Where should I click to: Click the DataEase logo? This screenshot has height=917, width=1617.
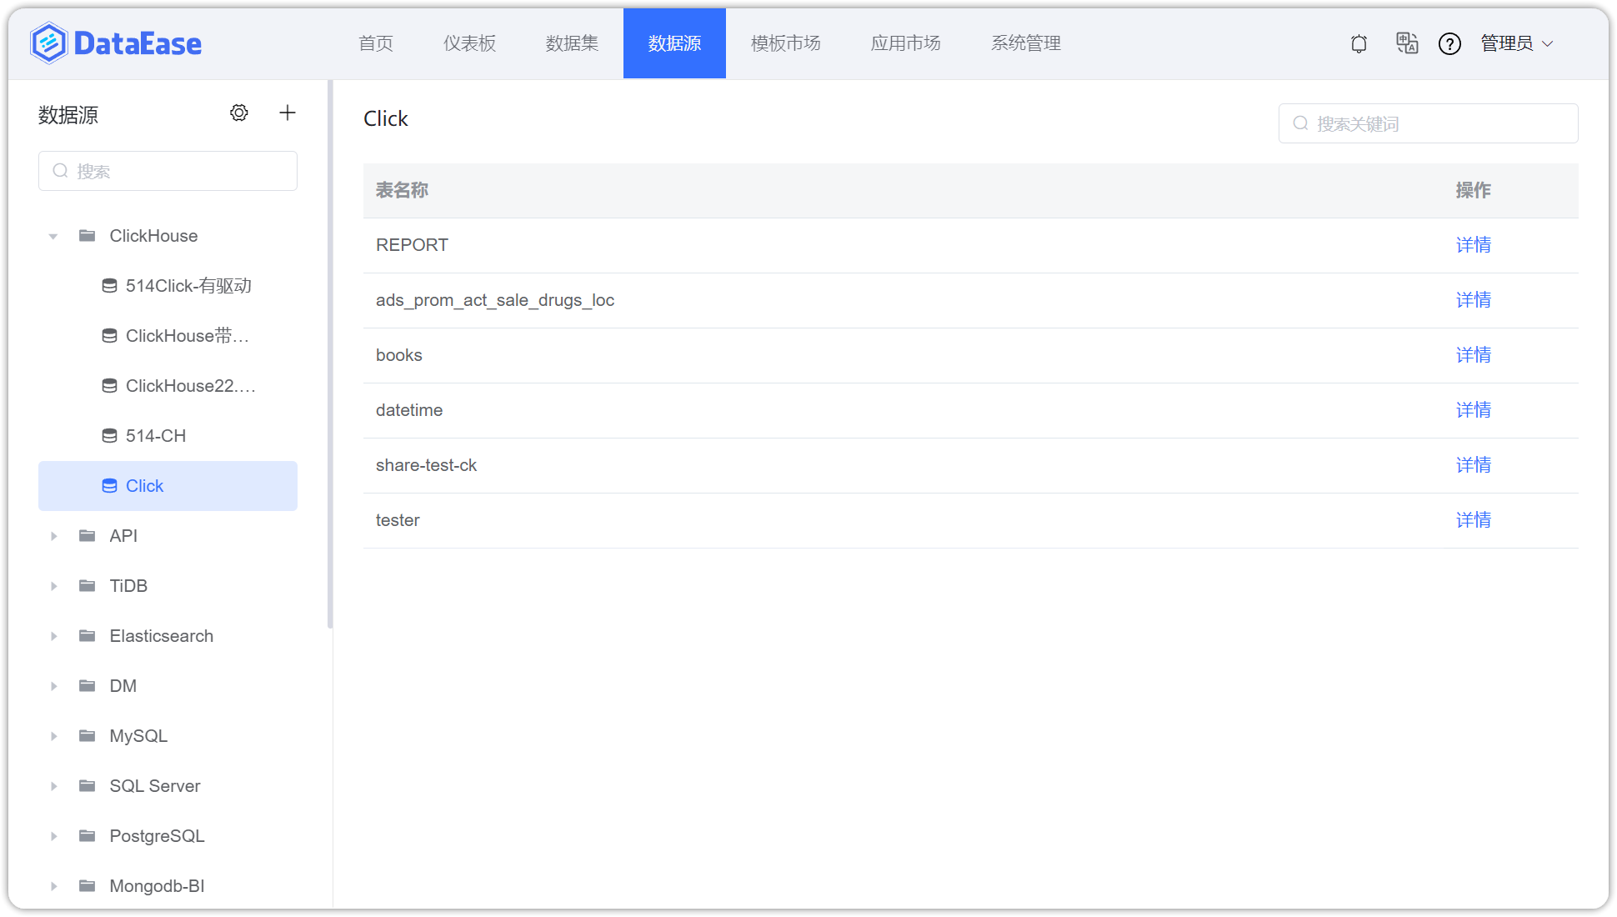(x=115, y=43)
